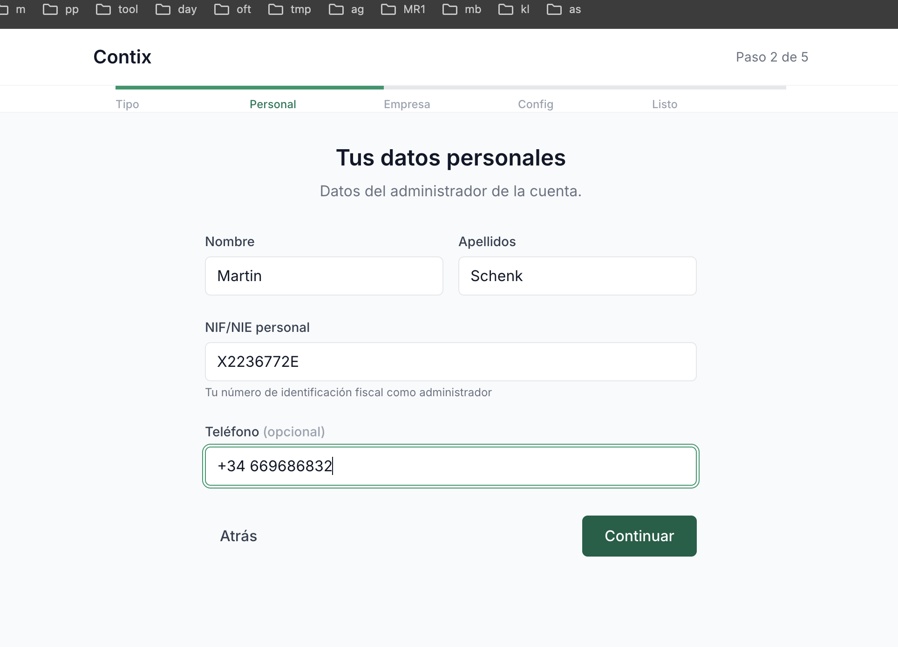Go back using the Atrás button
The height and width of the screenshot is (647, 898).
click(238, 536)
